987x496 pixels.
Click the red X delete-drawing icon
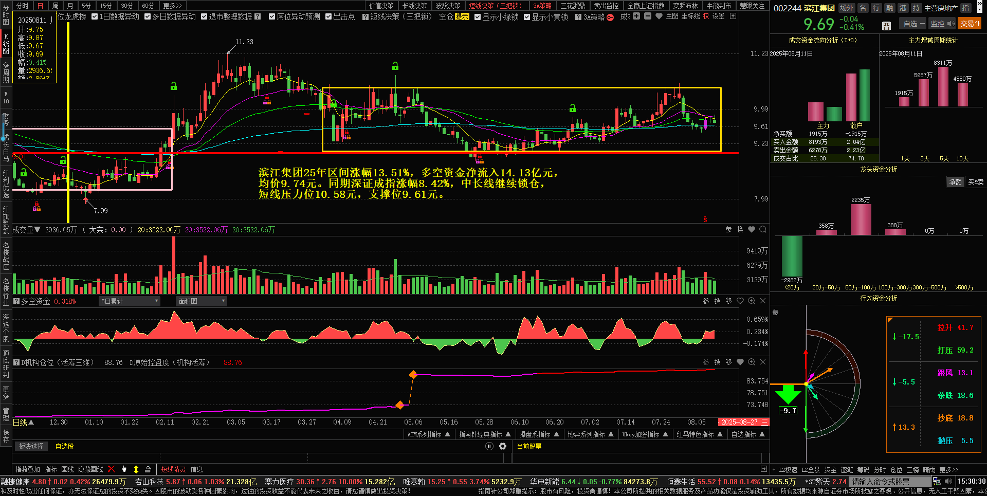pyautogui.click(x=111, y=469)
